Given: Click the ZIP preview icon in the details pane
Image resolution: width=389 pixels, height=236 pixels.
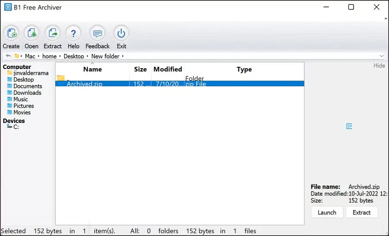Looking at the screenshot, I should (349, 126).
